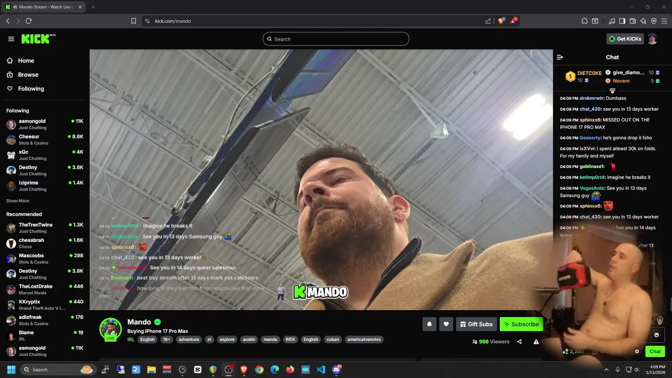Toggle the browser sidebar panel

coord(622,21)
